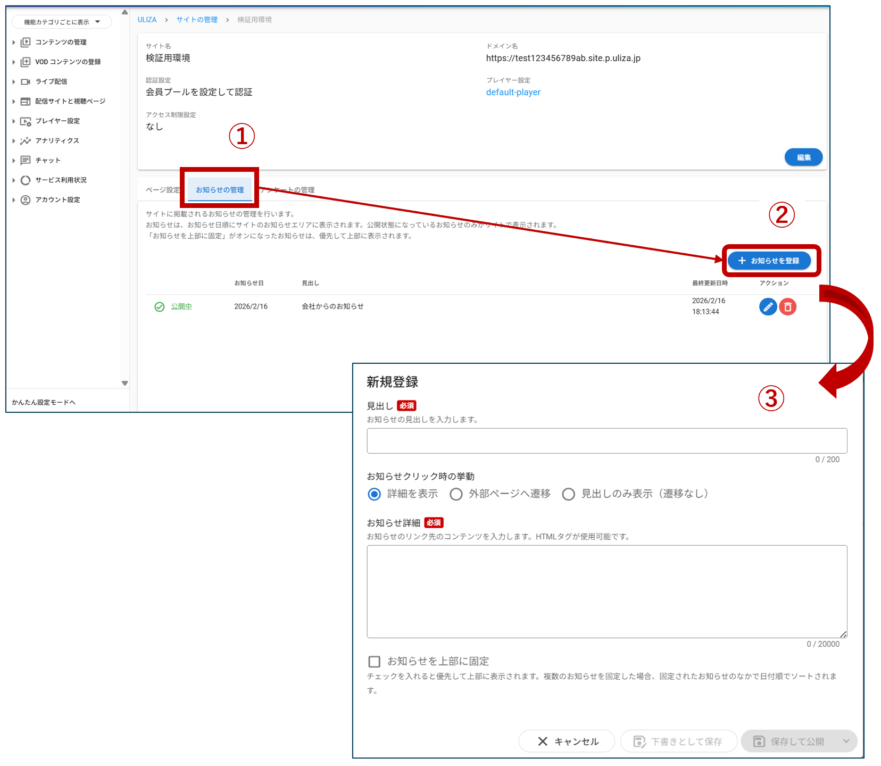Click the お知らせを登録 button
881x766 pixels.
(x=769, y=261)
